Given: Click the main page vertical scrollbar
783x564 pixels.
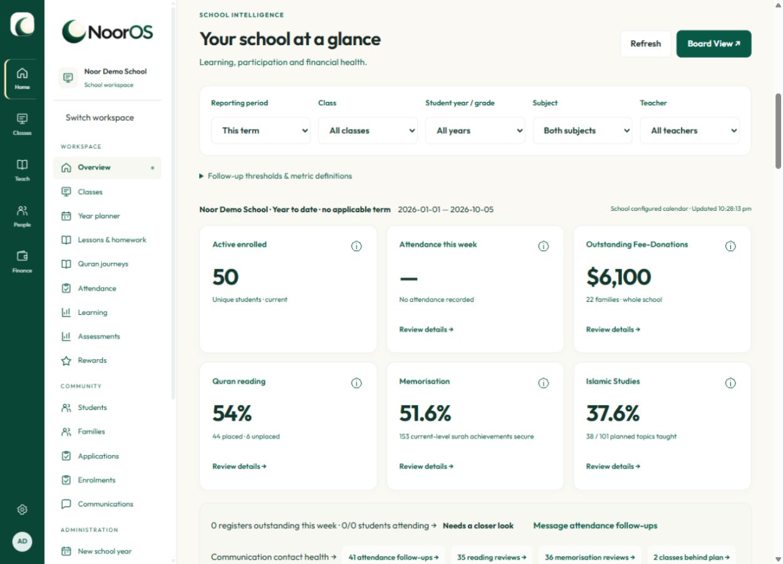Looking at the screenshot, I should 778,131.
